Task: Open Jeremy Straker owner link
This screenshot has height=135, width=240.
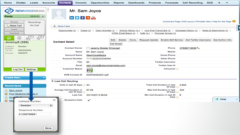Action: [99, 48]
